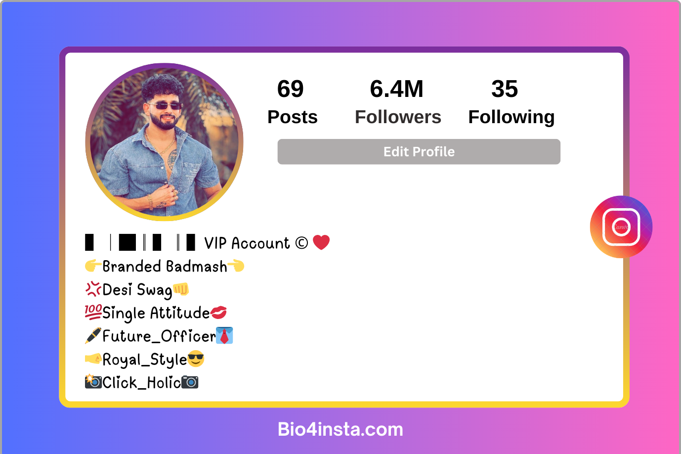The height and width of the screenshot is (454, 681).
Task: Open the 6.4M Followers list
Action: click(x=398, y=102)
